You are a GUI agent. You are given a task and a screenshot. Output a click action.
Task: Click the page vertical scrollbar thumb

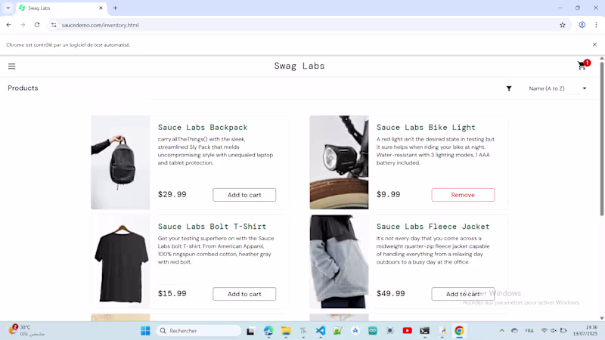(x=602, y=138)
